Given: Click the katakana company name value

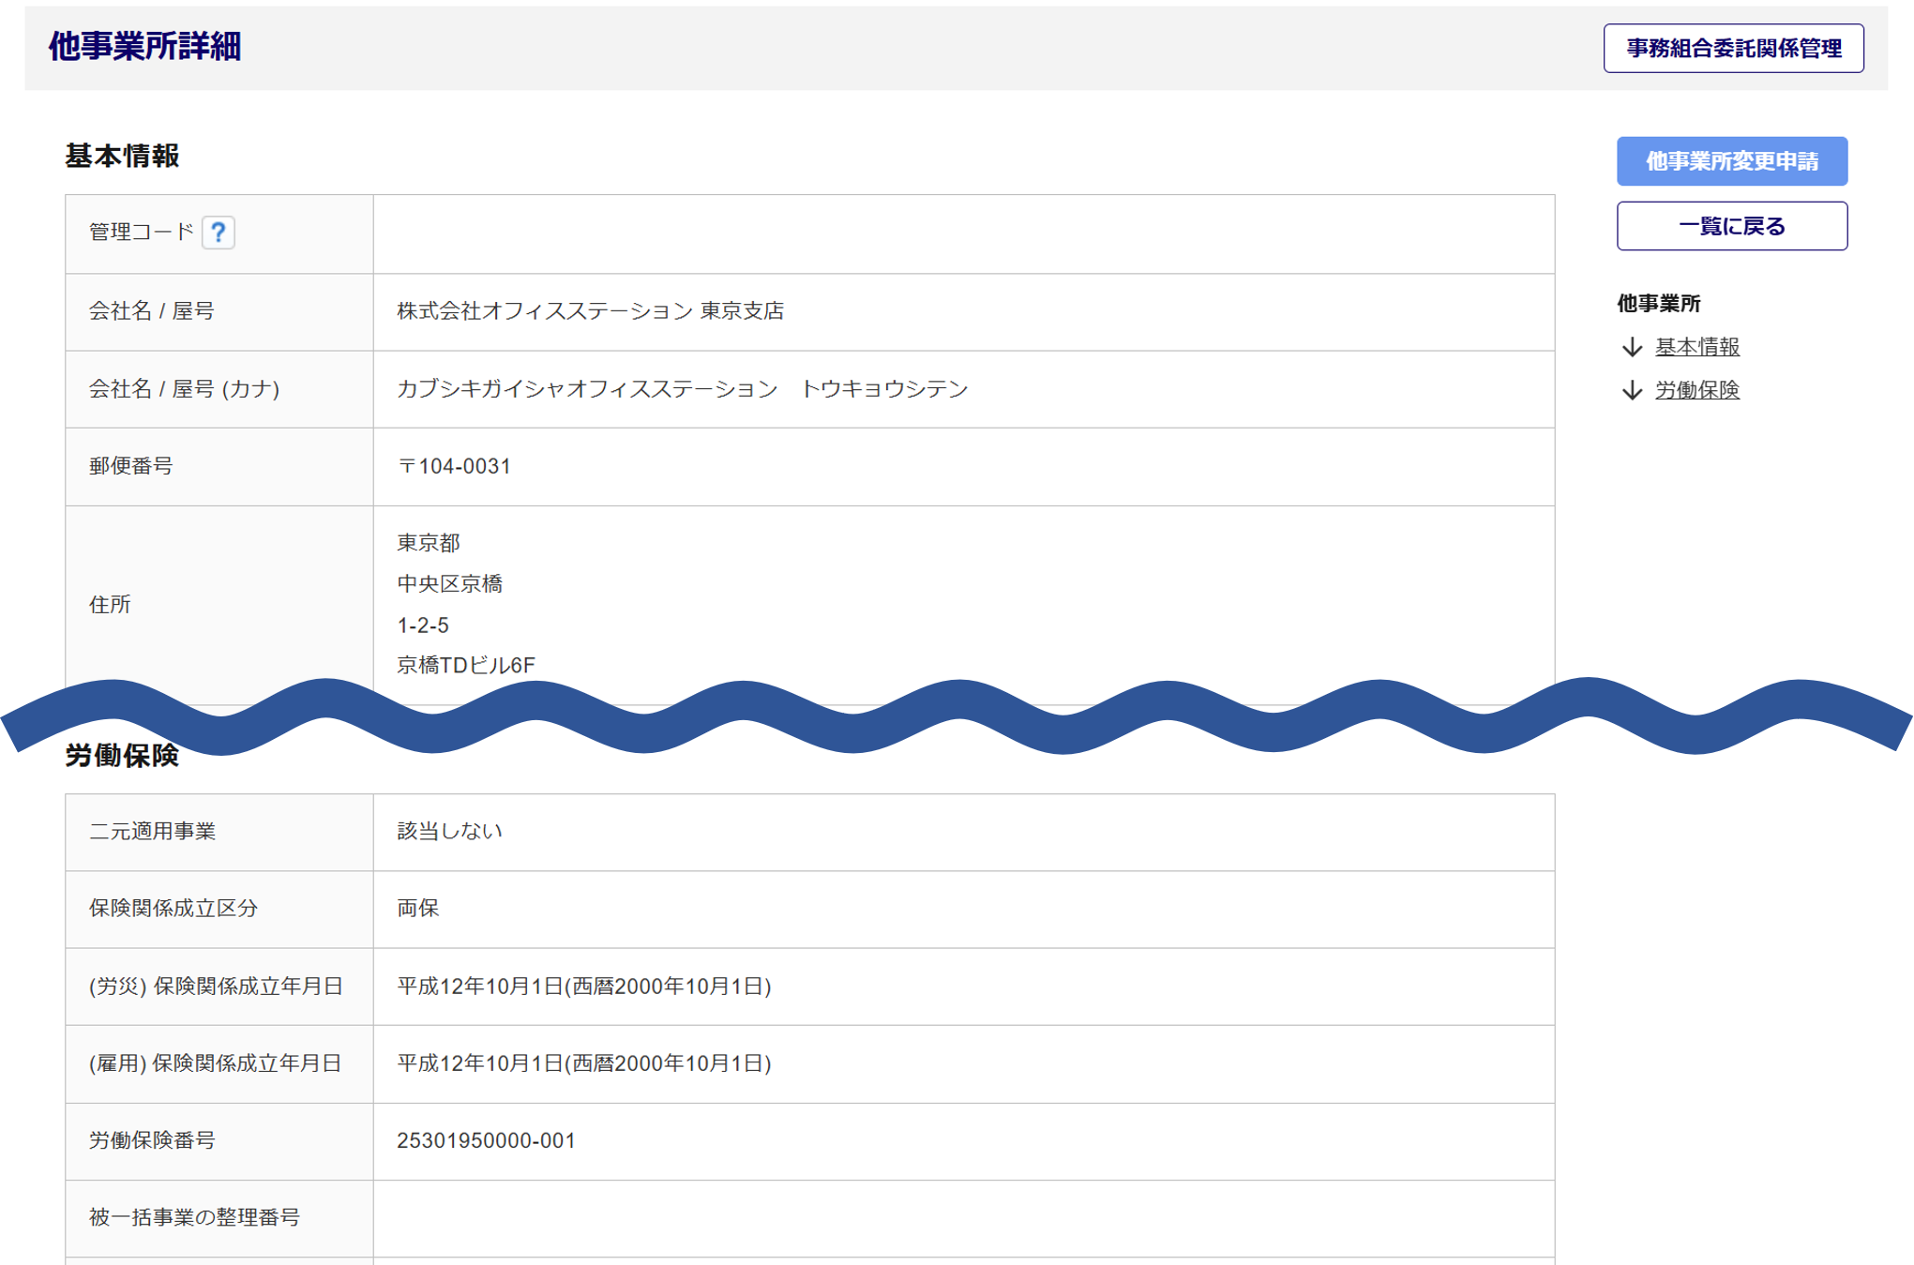Looking at the screenshot, I should click(x=682, y=389).
